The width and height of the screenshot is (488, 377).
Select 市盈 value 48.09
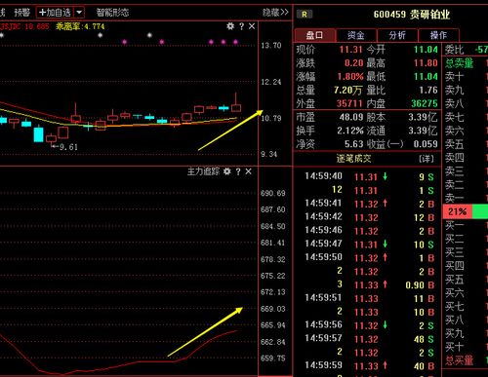coord(351,117)
